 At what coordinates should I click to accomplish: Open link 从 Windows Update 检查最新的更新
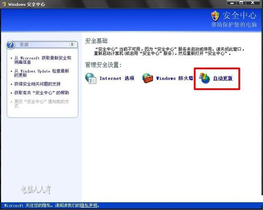[42, 73]
